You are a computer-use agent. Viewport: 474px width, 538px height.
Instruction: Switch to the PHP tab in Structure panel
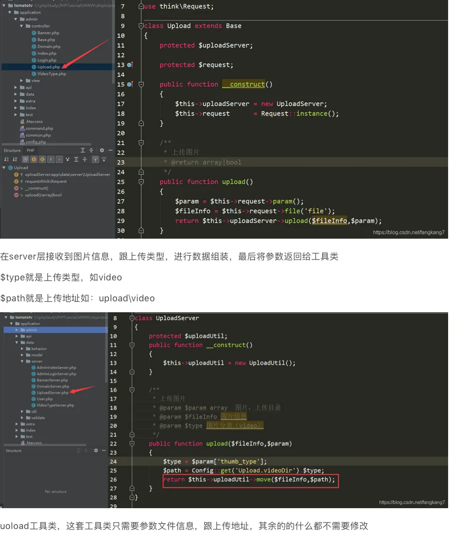point(30,150)
